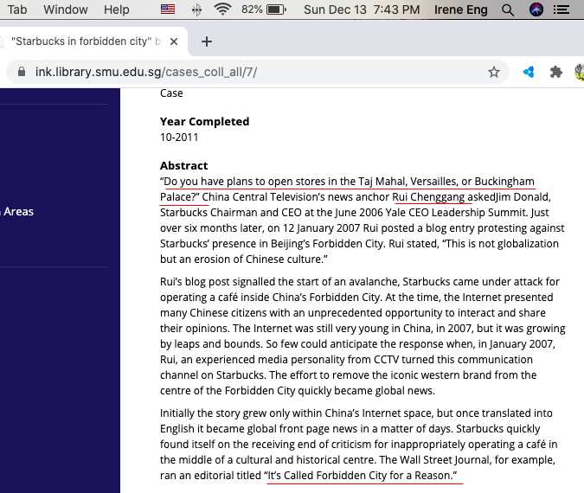Toggle Bluetooth menu in menu bar
The height and width of the screenshot is (493, 584).
196,10
